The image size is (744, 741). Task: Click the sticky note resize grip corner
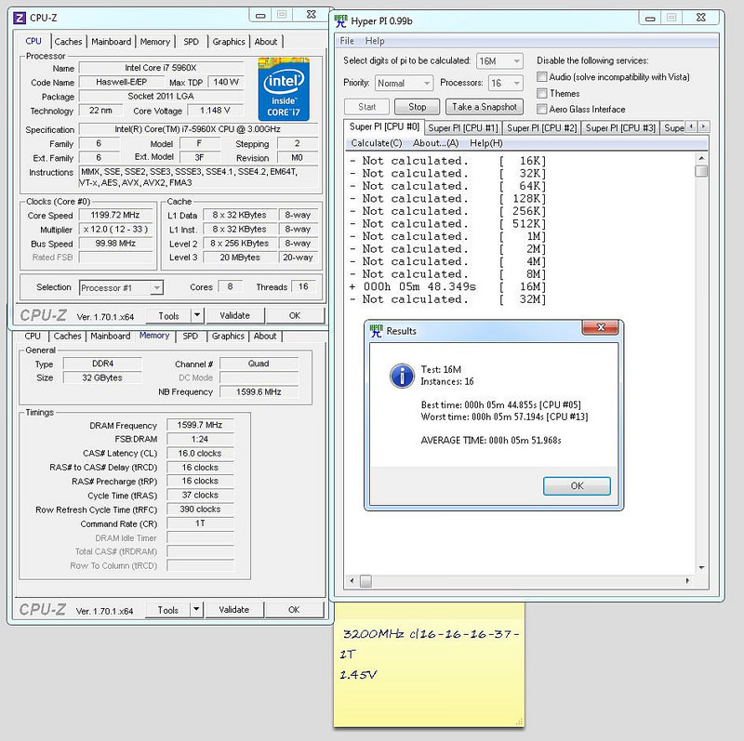click(x=520, y=721)
